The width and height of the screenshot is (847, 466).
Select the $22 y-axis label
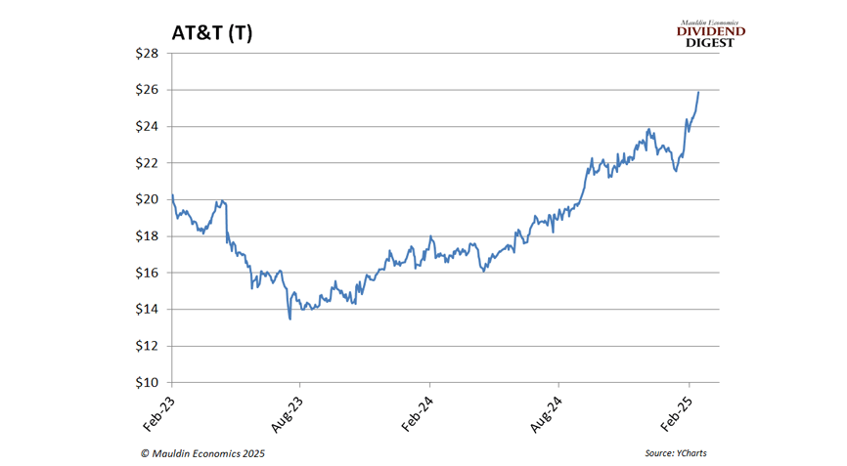click(147, 163)
